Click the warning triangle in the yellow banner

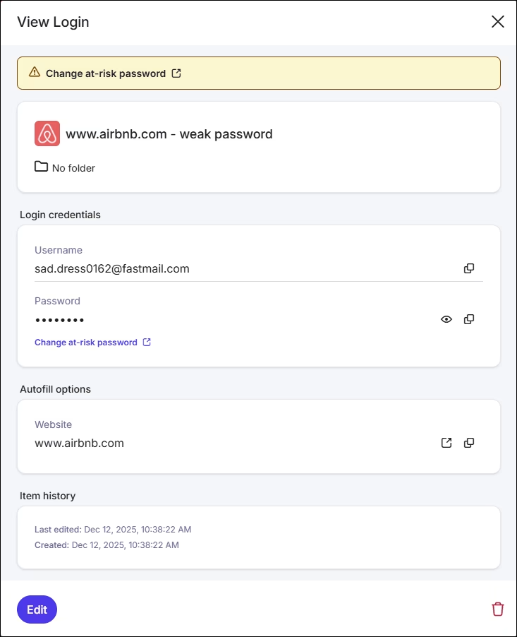[x=33, y=72]
